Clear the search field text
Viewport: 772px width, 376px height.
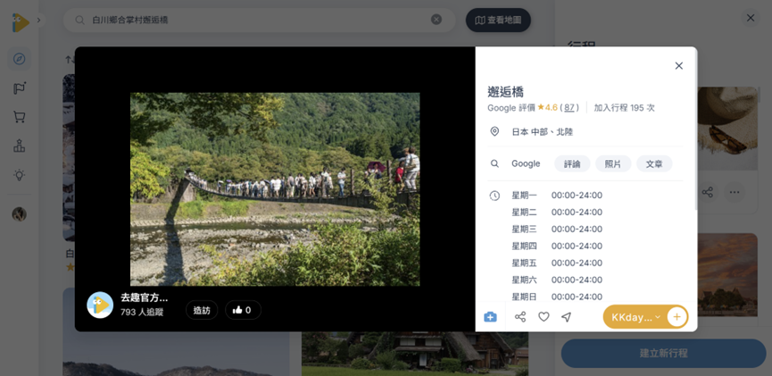pos(436,20)
